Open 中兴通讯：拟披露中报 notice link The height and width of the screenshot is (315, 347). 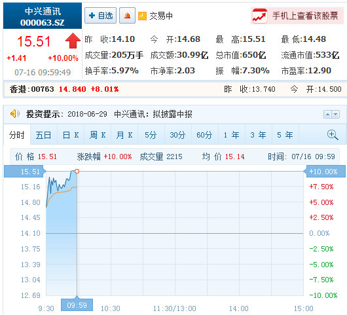click(153, 114)
